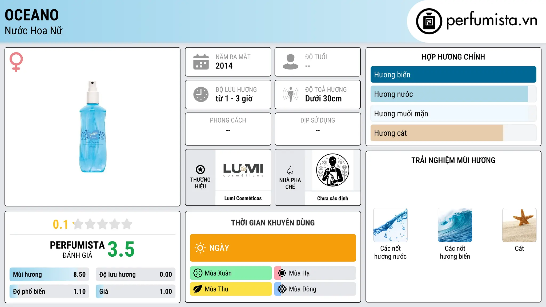
Task: Click the Độ phổ biến 1.10 score bar
Action: point(49,292)
